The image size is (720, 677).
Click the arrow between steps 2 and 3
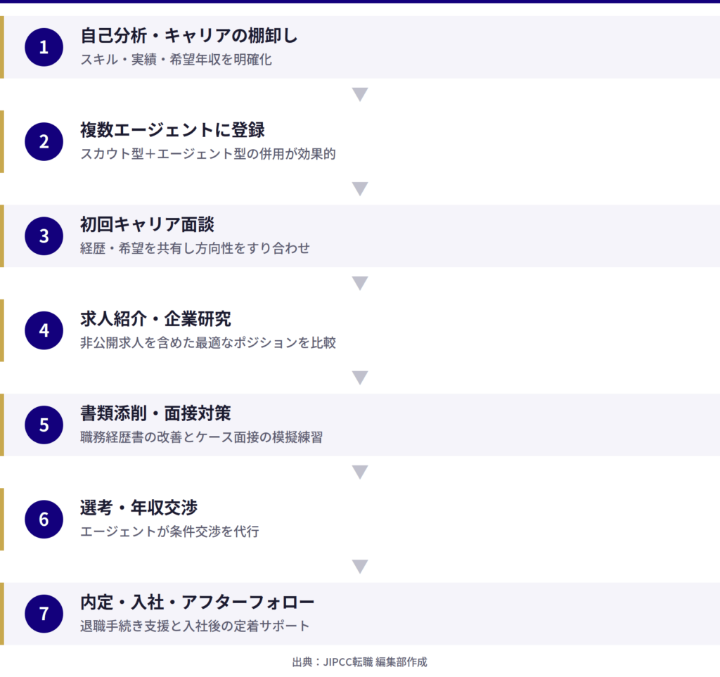pyautogui.click(x=360, y=188)
